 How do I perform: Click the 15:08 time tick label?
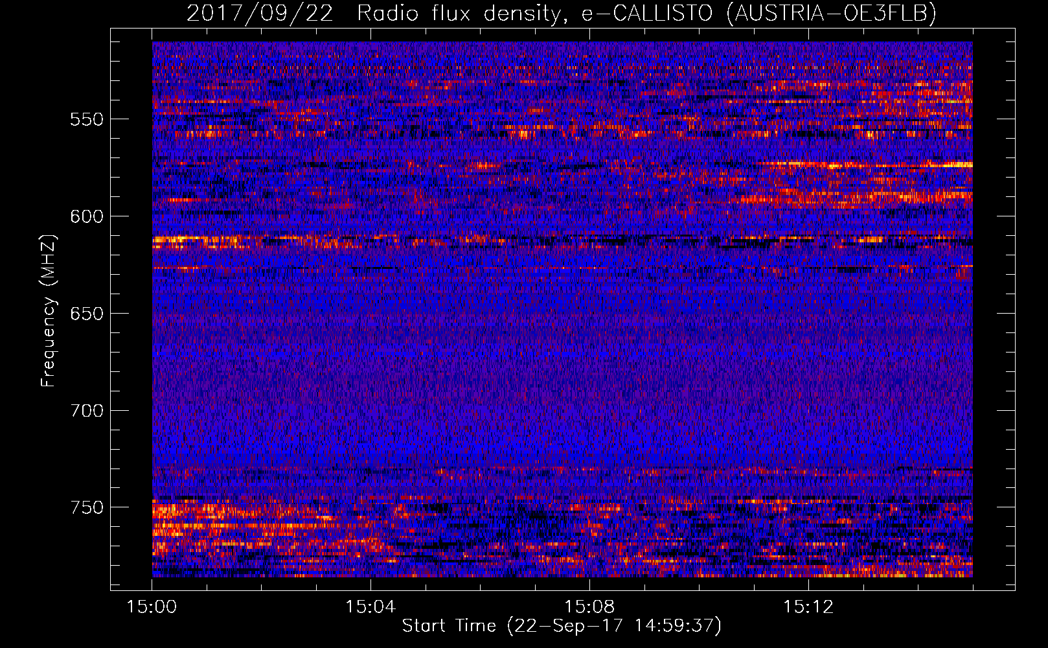pyautogui.click(x=589, y=607)
